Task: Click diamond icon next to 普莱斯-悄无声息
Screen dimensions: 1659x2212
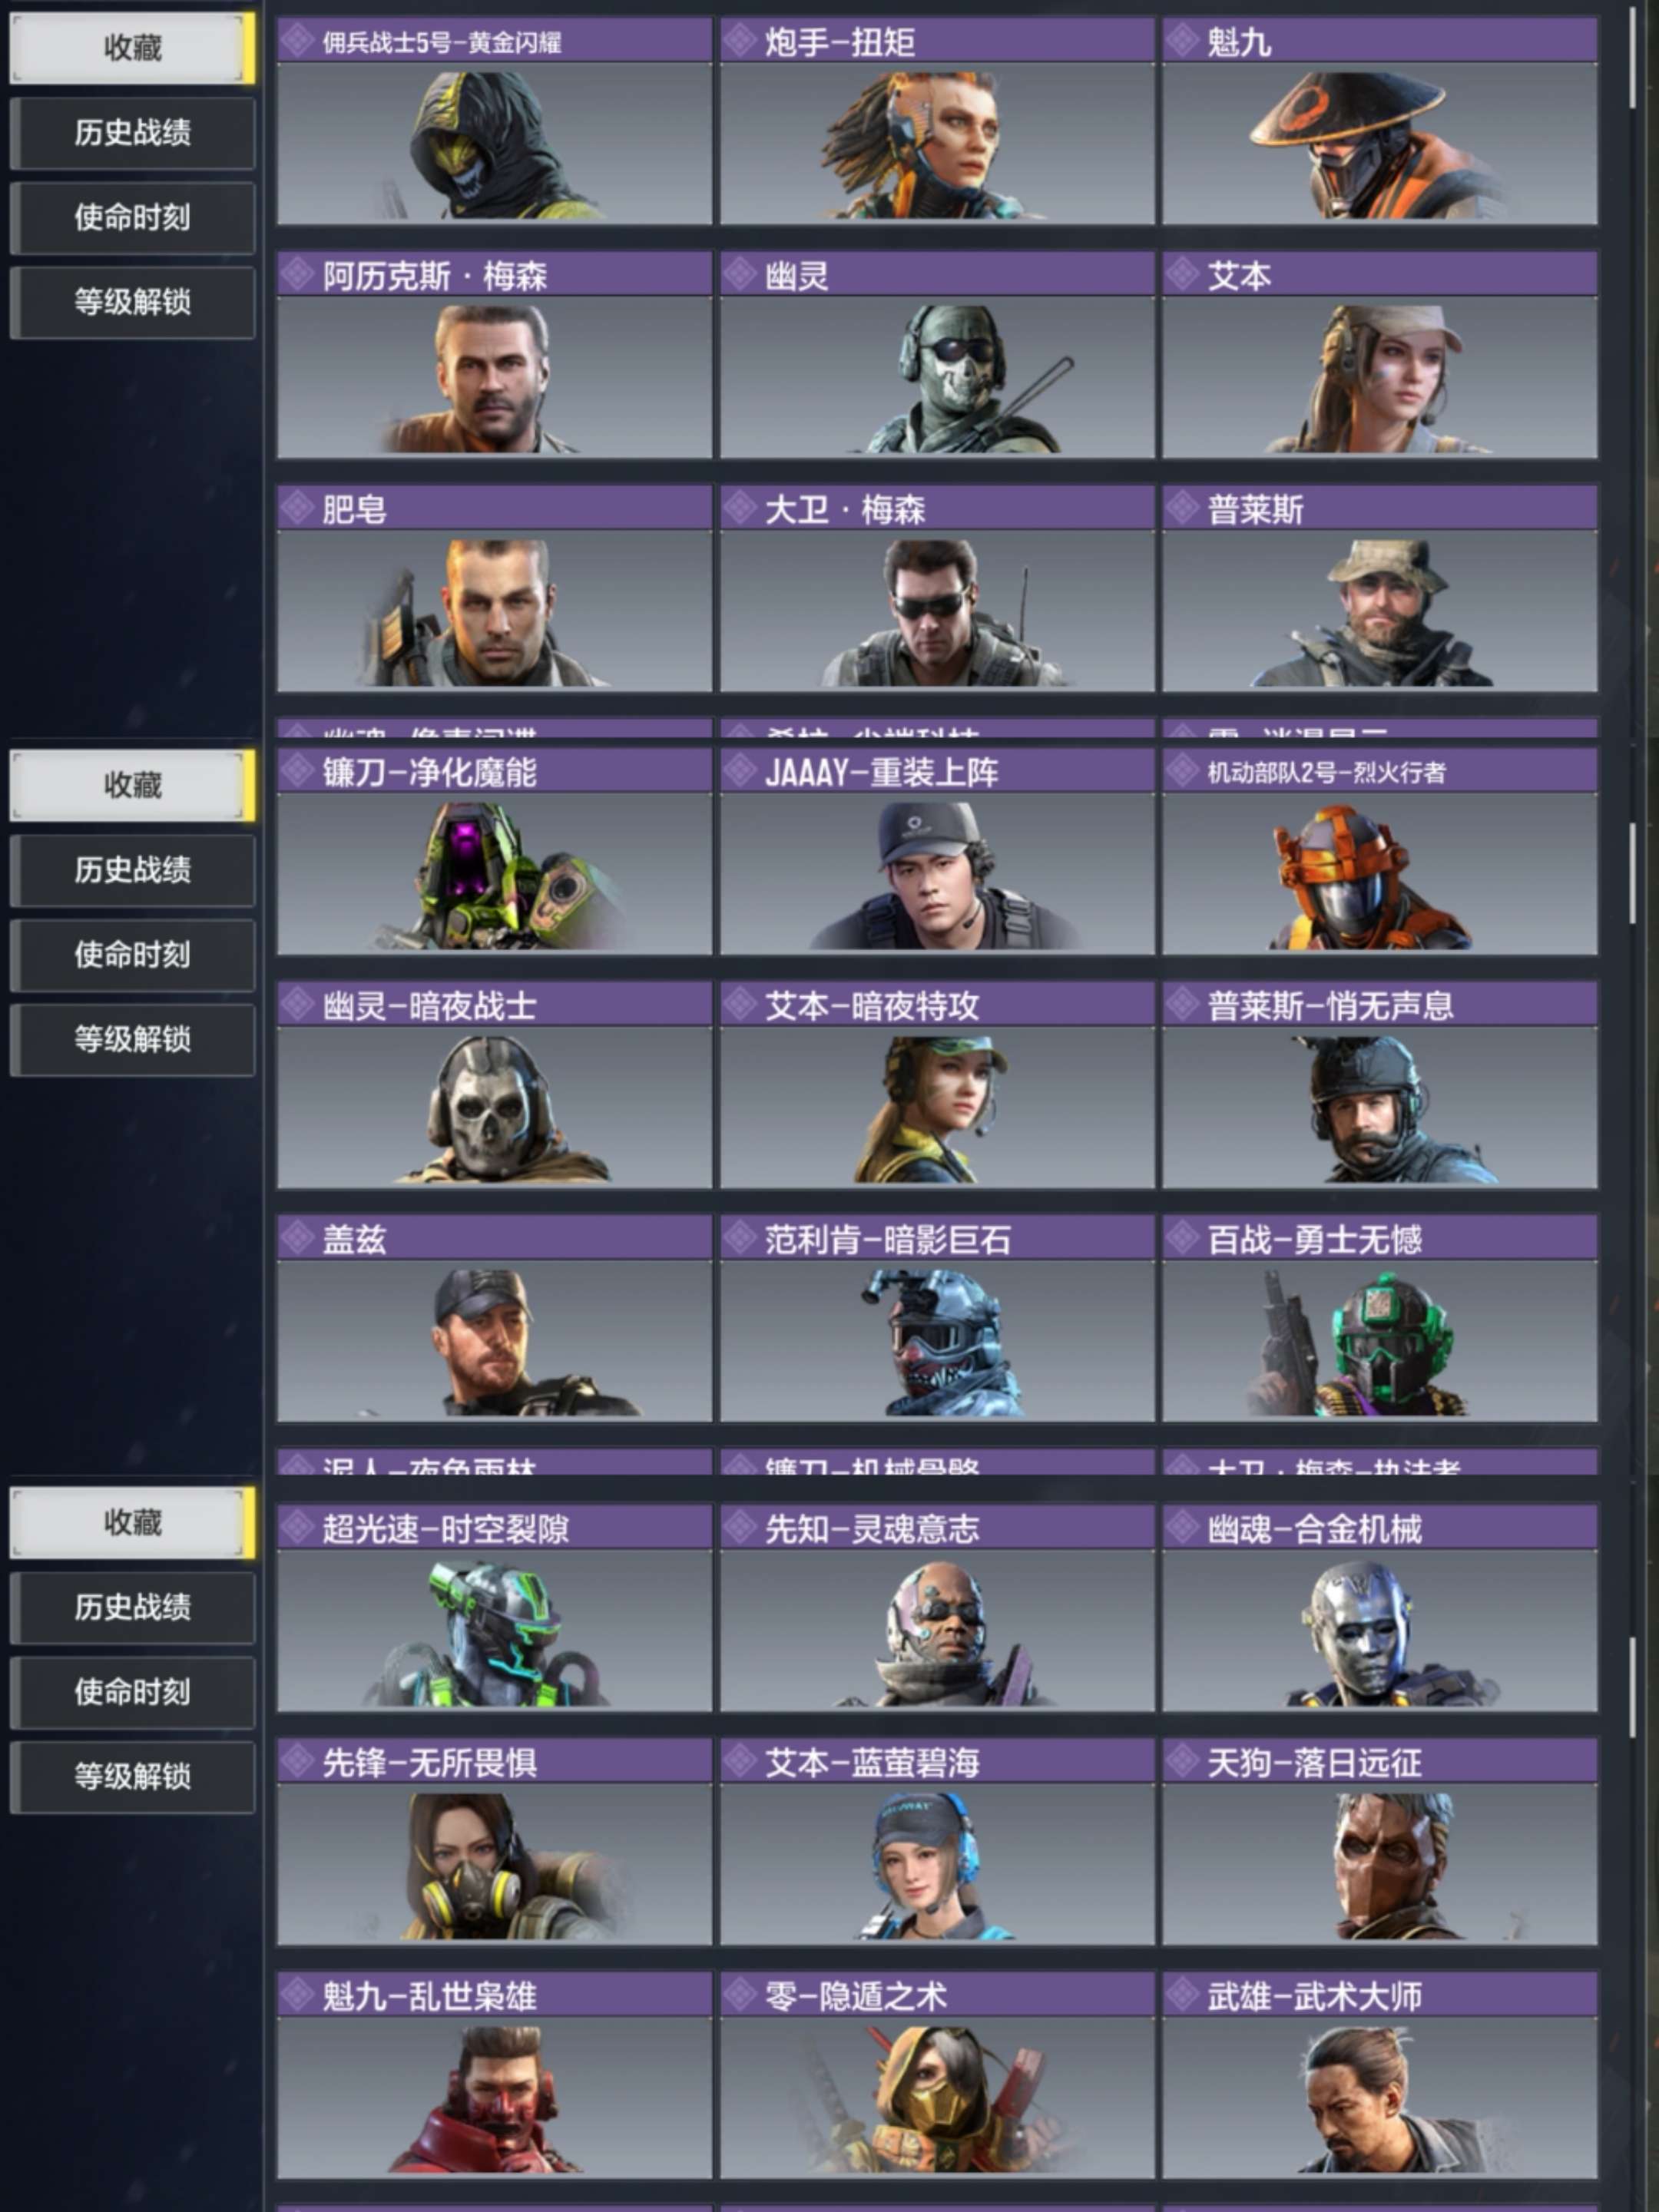Action: (1182, 1005)
